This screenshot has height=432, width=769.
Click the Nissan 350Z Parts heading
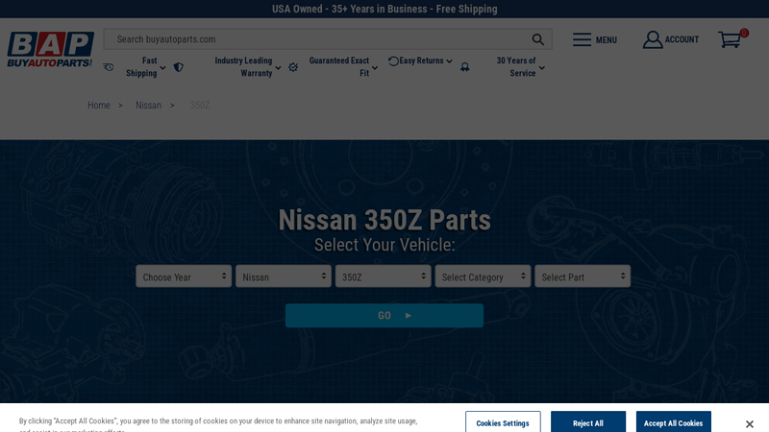click(x=384, y=220)
